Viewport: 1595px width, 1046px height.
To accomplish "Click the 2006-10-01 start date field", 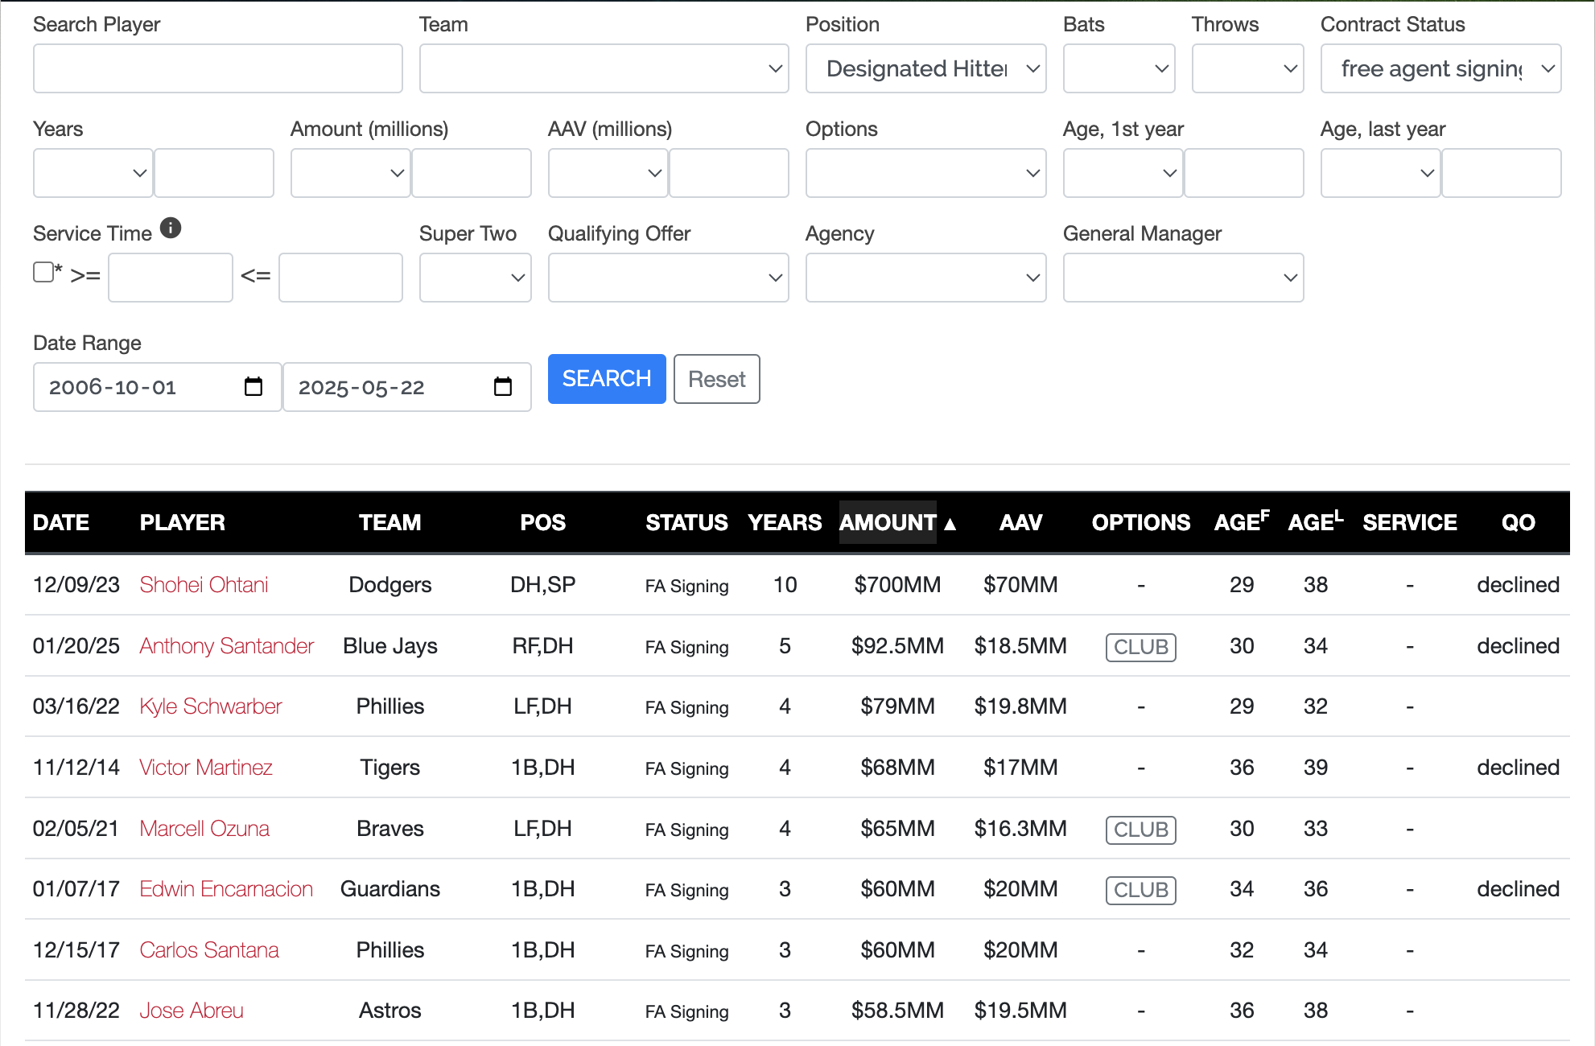I will pyautogui.click(x=157, y=387).
